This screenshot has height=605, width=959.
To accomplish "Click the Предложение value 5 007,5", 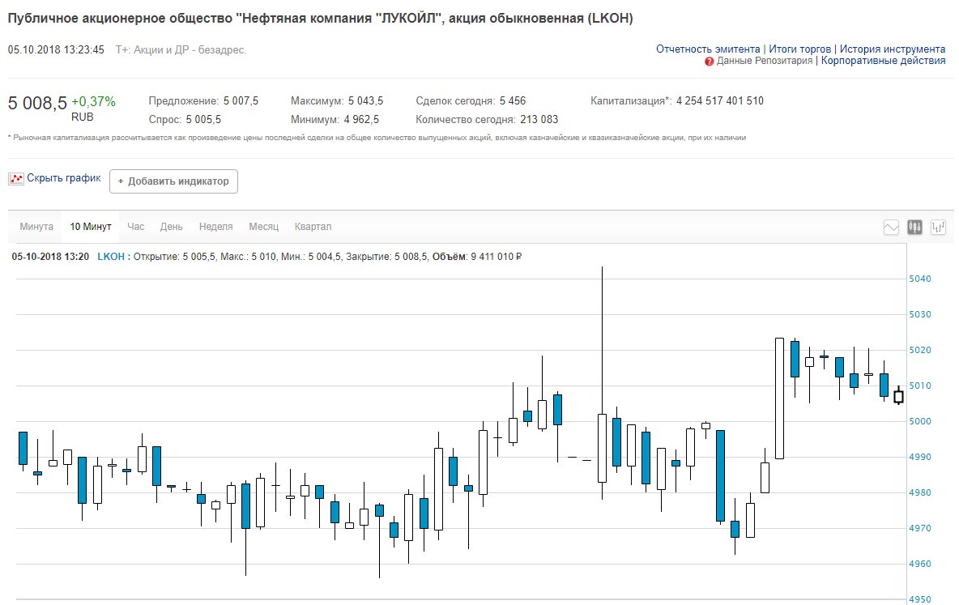I will pos(241,101).
